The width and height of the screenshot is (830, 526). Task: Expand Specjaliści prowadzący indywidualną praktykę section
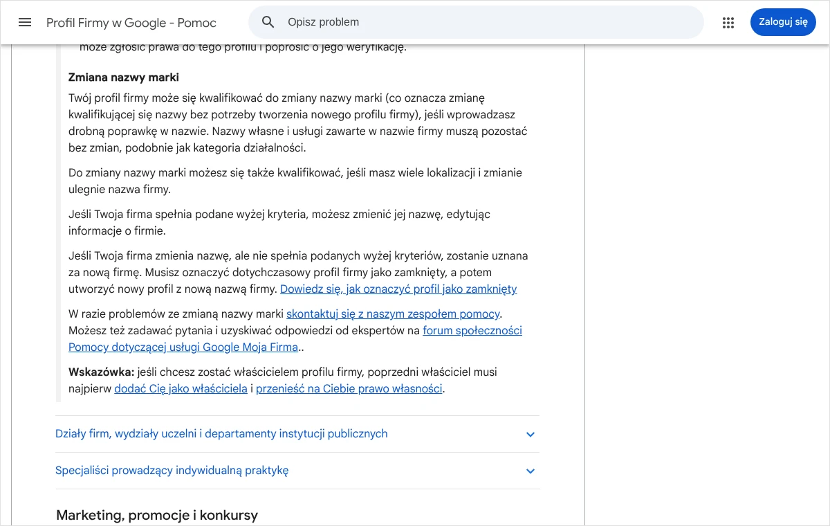(x=297, y=471)
